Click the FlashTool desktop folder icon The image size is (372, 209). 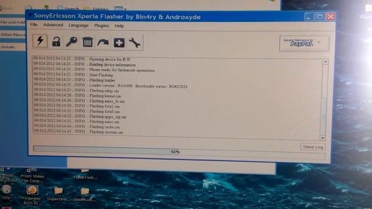pyautogui.click(x=85, y=174)
